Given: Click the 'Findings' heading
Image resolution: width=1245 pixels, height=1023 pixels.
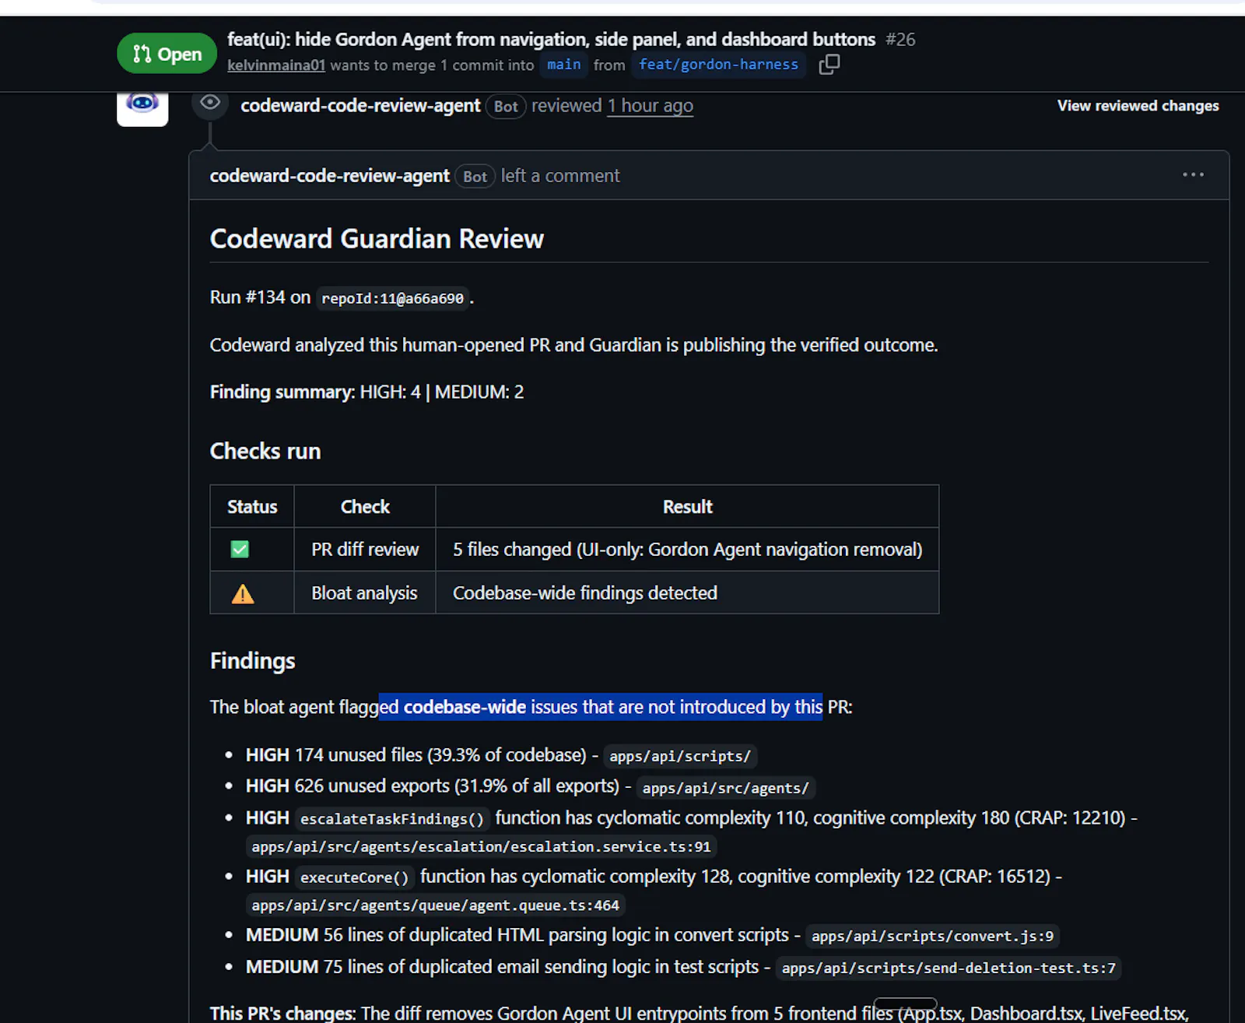Looking at the screenshot, I should (x=253, y=661).
